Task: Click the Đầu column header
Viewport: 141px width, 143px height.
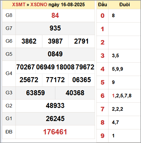Action: (x=103, y=4)
